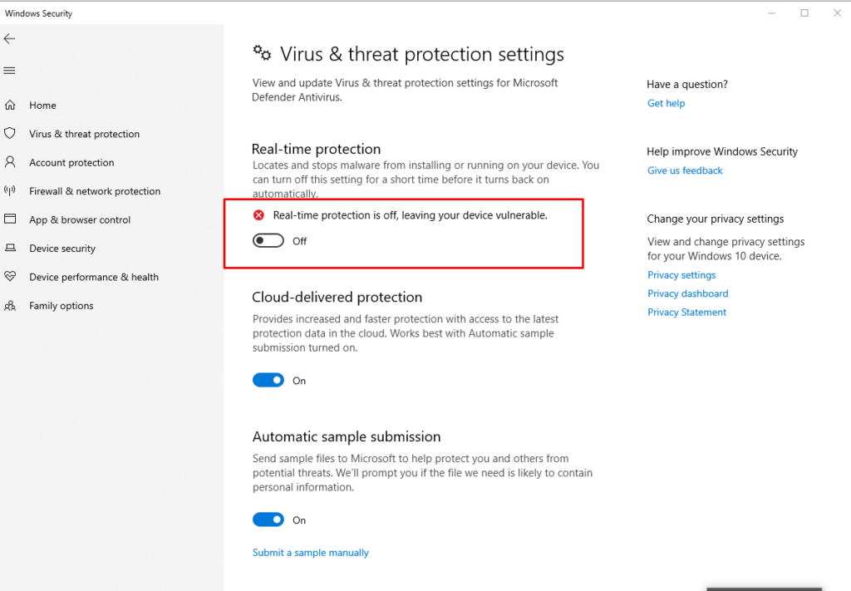Screen dimensions: 851x591
Task: Open the Get help link
Action: [x=666, y=103]
